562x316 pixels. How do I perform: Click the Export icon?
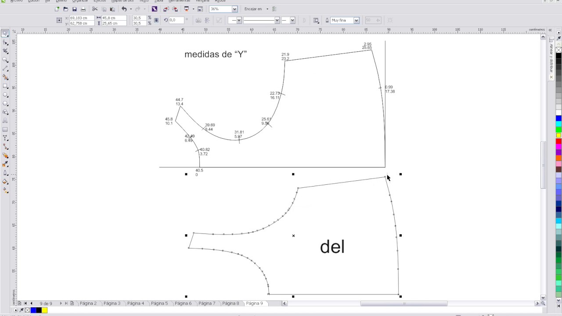175,9
